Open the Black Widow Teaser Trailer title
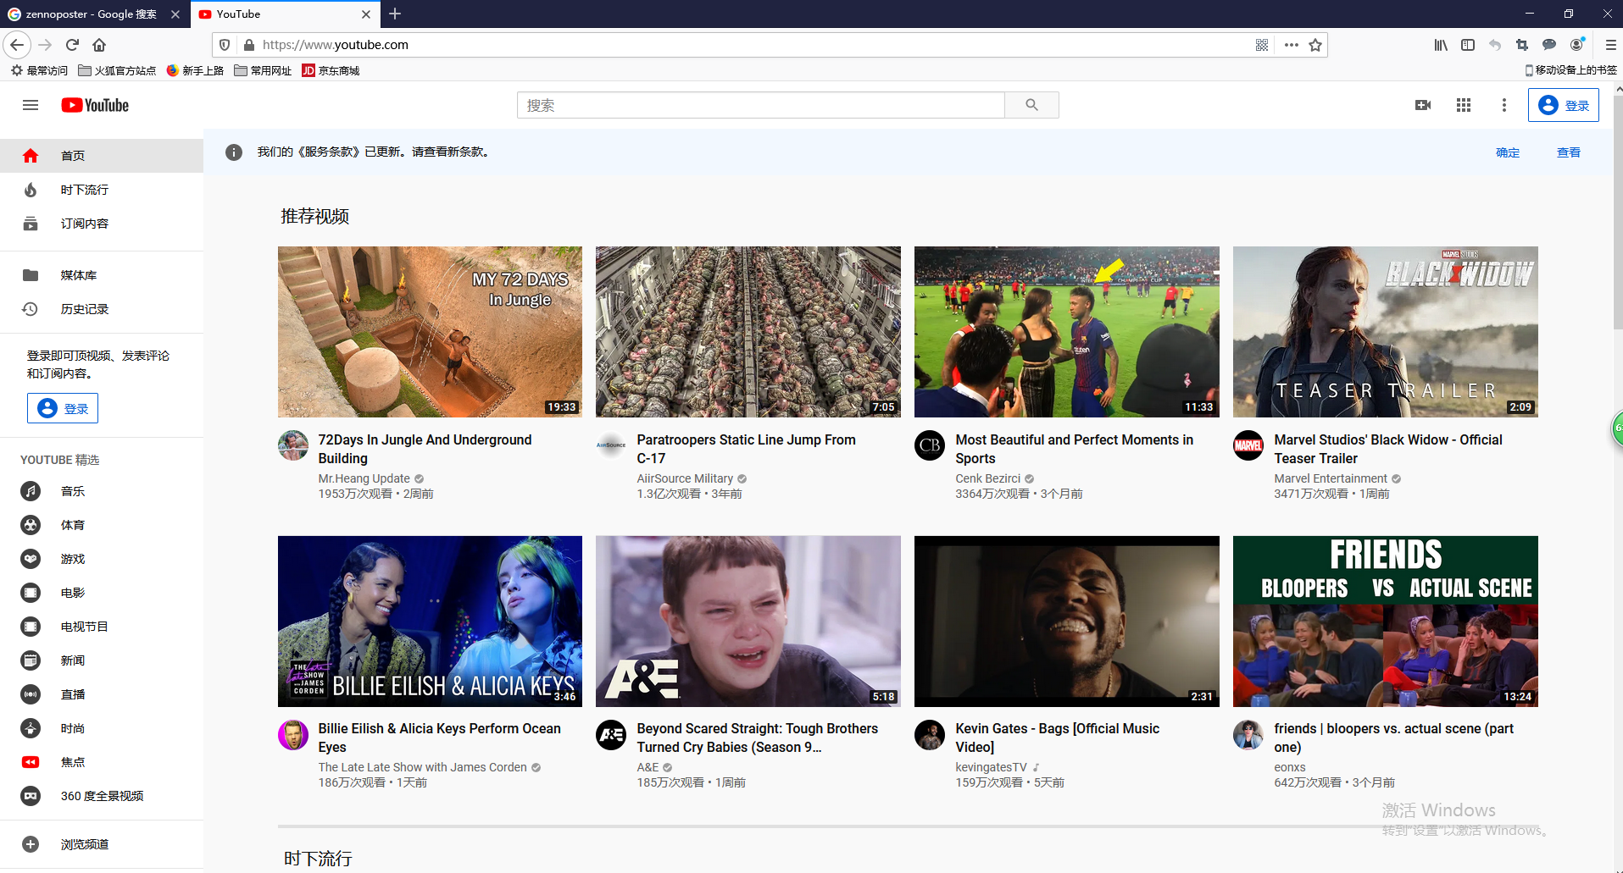This screenshot has height=873, width=1623. 1388,449
